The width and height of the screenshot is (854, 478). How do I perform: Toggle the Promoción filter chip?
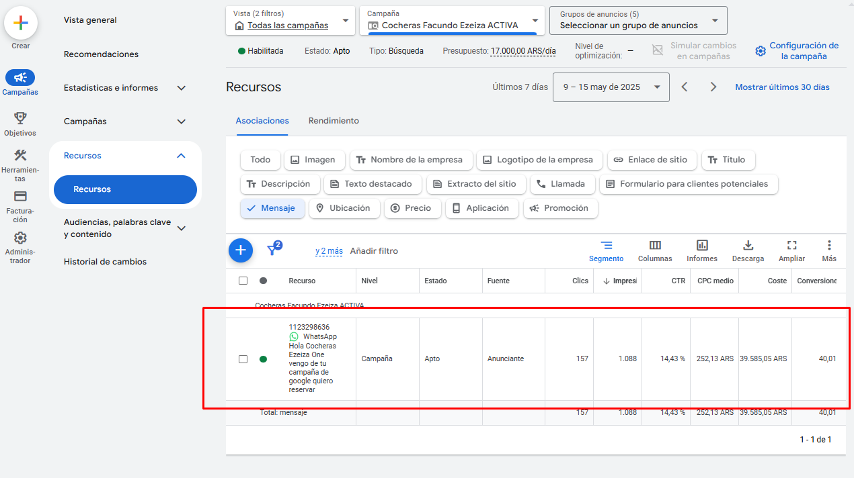561,208
